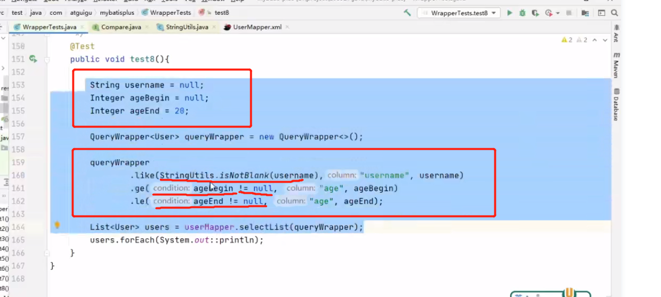Collapse test8 method fold marker at line 151
This screenshot has height=297, width=661.
click(47, 59)
